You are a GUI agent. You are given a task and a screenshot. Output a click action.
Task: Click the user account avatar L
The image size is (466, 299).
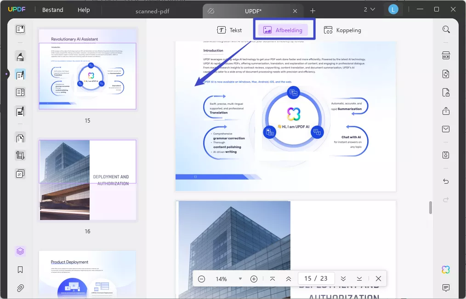pyautogui.click(x=393, y=10)
